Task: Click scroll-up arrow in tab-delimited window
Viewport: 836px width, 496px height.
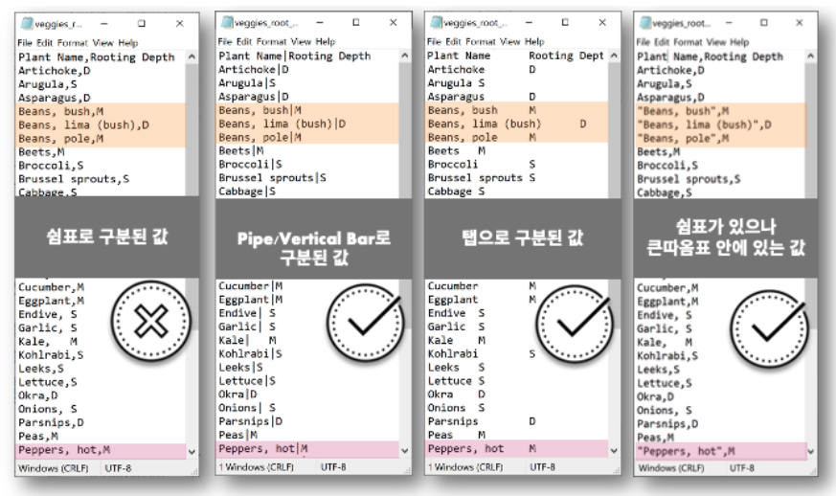Action: click(x=614, y=56)
